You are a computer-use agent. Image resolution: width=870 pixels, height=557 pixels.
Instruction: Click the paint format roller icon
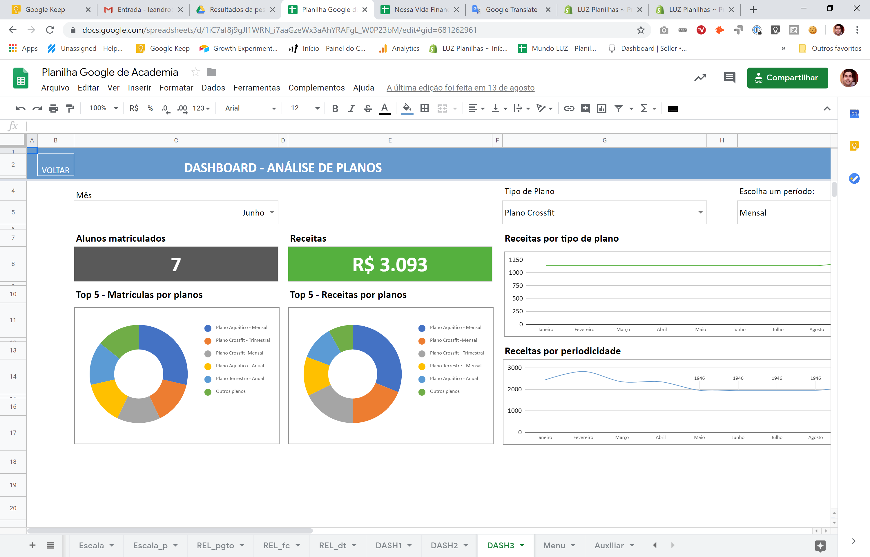coord(70,108)
